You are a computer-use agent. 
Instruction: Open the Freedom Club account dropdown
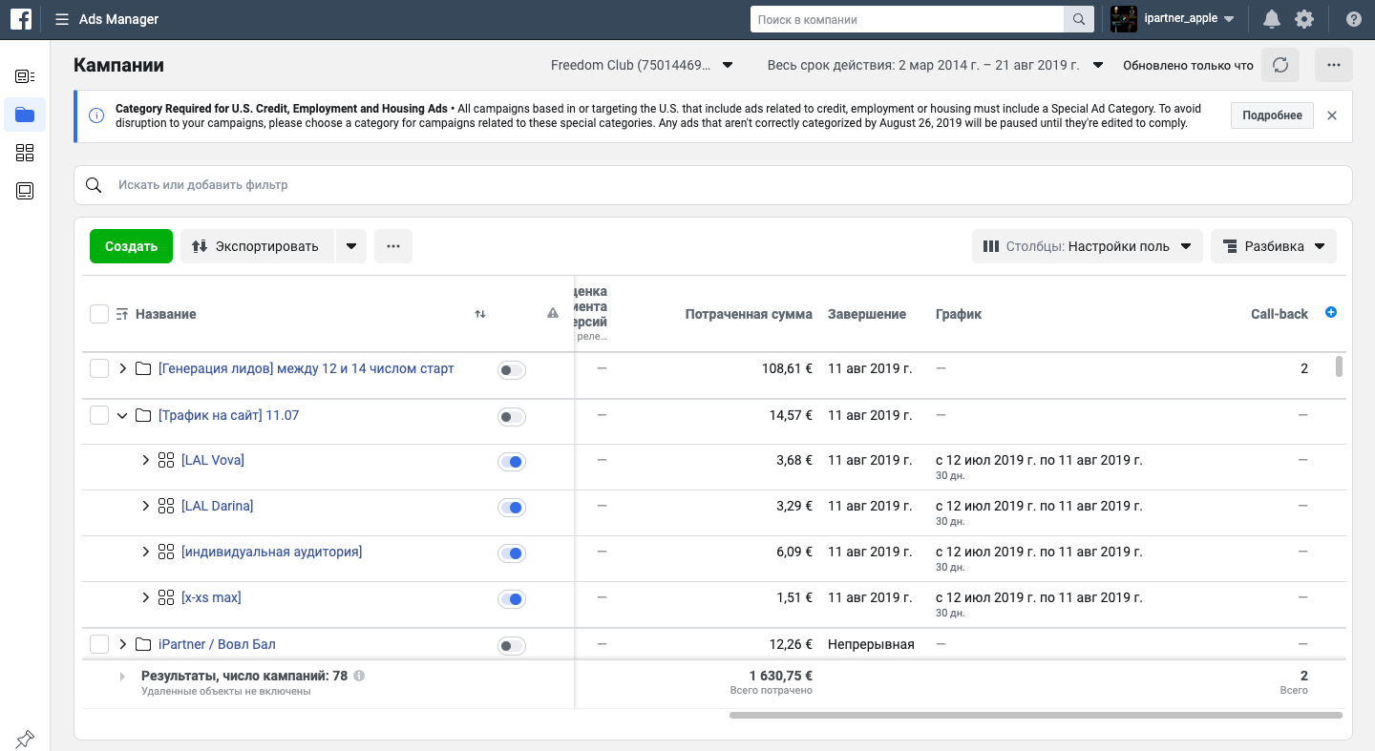tap(642, 66)
